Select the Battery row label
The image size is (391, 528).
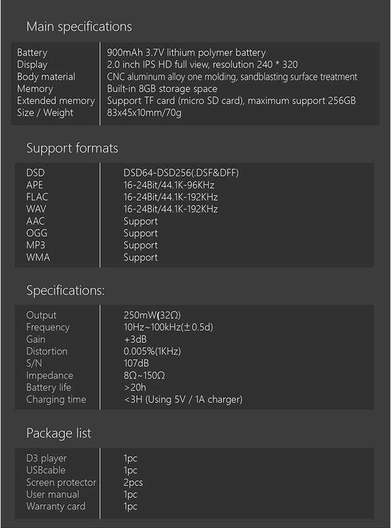coord(32,53)
